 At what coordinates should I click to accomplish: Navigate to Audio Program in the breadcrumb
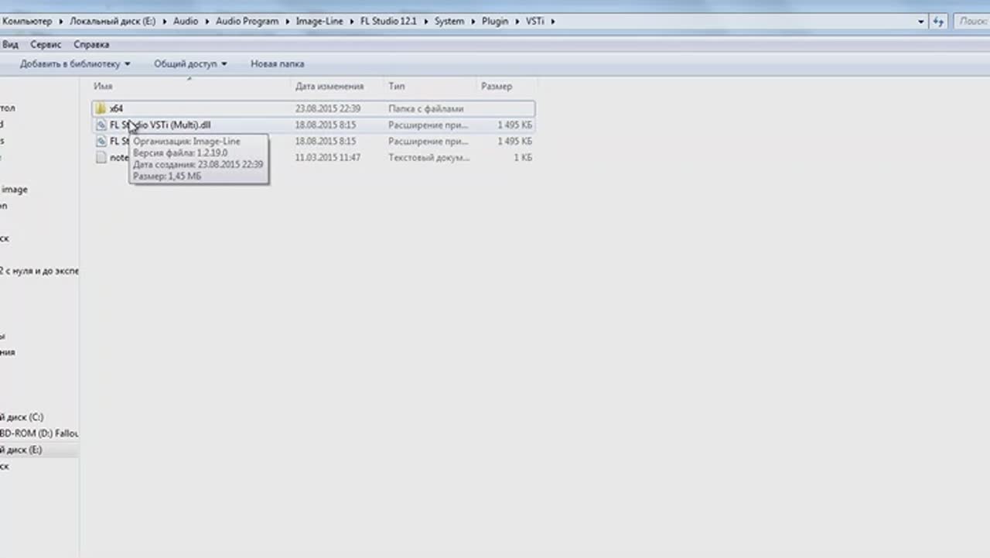[x=247, y=22]
